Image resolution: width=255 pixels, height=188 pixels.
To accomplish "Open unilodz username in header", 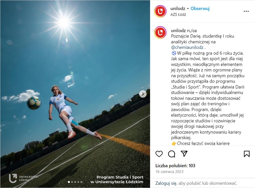I will pos(178,8).
